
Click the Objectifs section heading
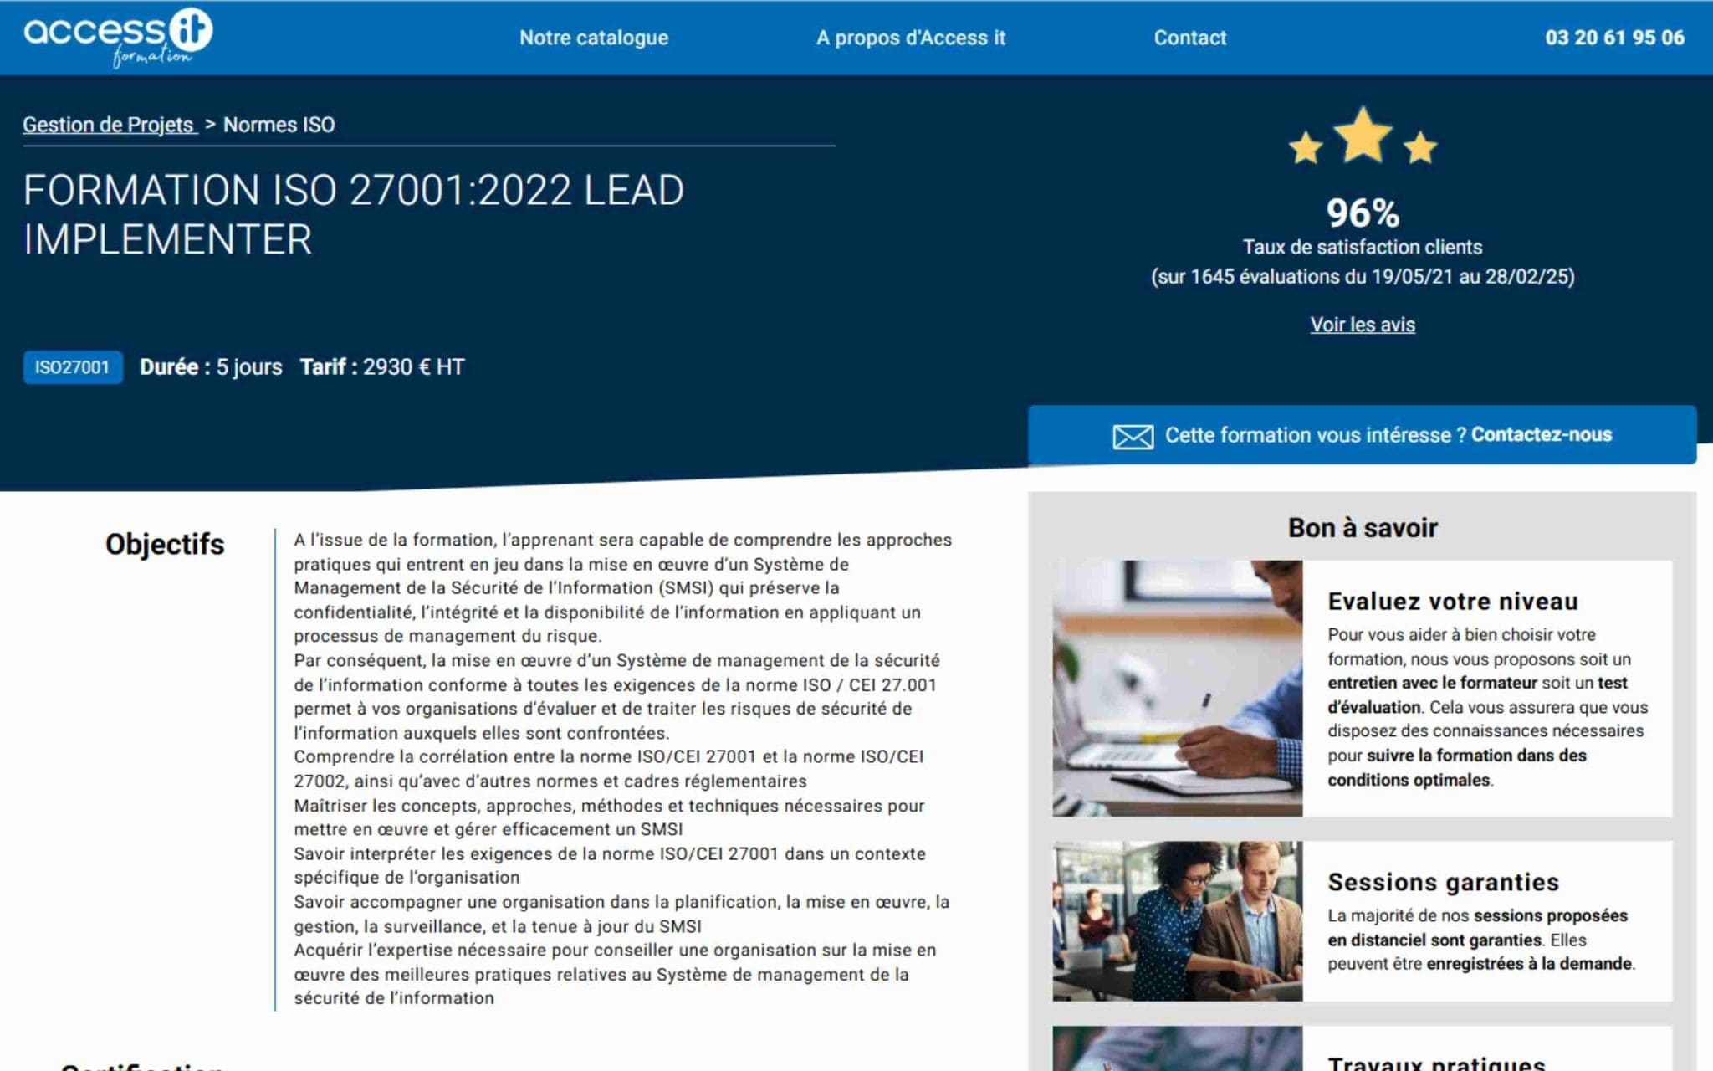(165, 545)
